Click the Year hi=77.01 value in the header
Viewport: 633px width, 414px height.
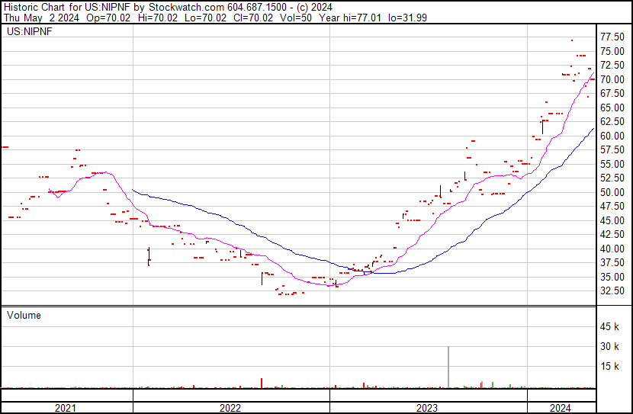coord(339,18)
